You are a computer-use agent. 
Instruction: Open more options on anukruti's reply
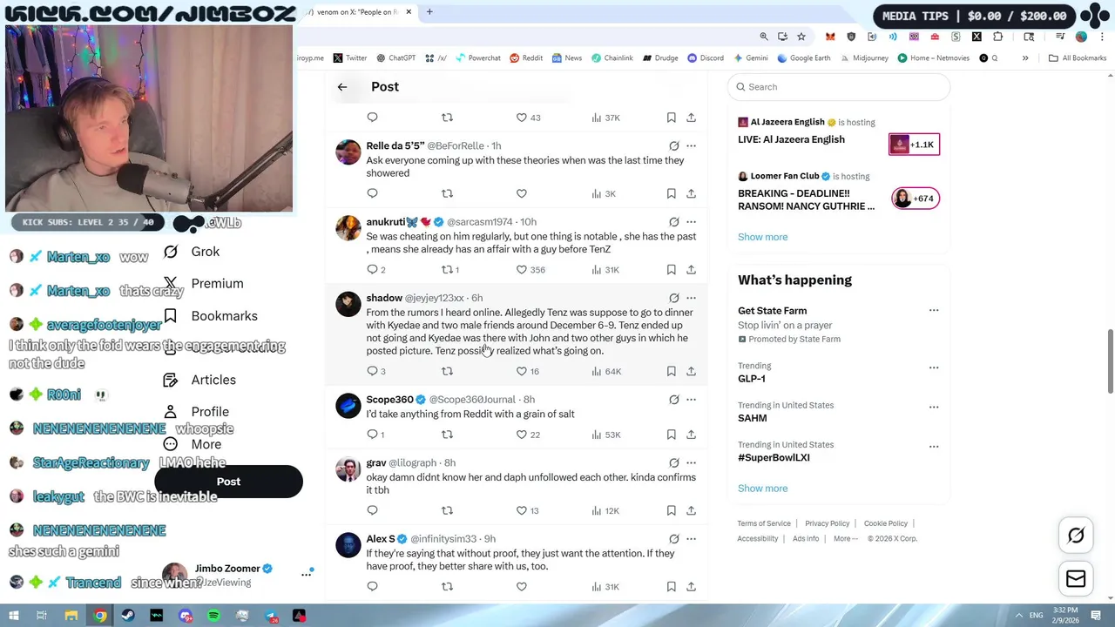tap(691, 222)
